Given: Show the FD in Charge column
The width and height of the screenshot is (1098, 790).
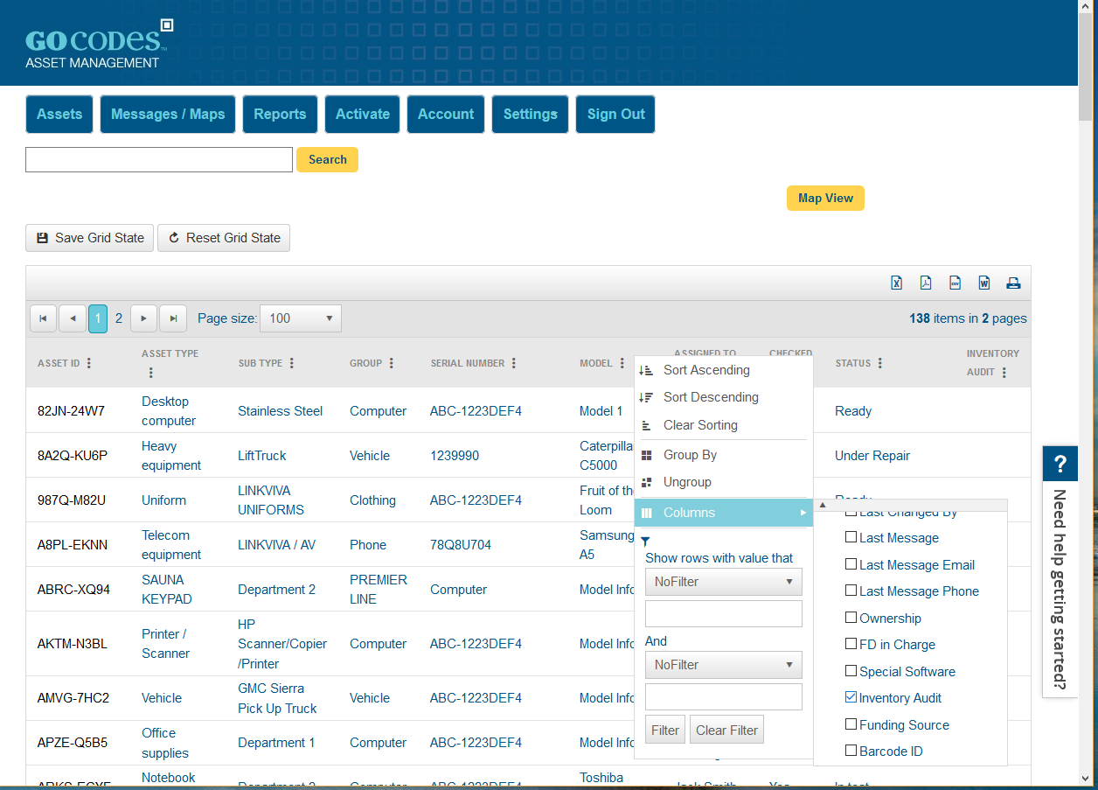Looking at the screenshot, I should (x=851, y=644).
